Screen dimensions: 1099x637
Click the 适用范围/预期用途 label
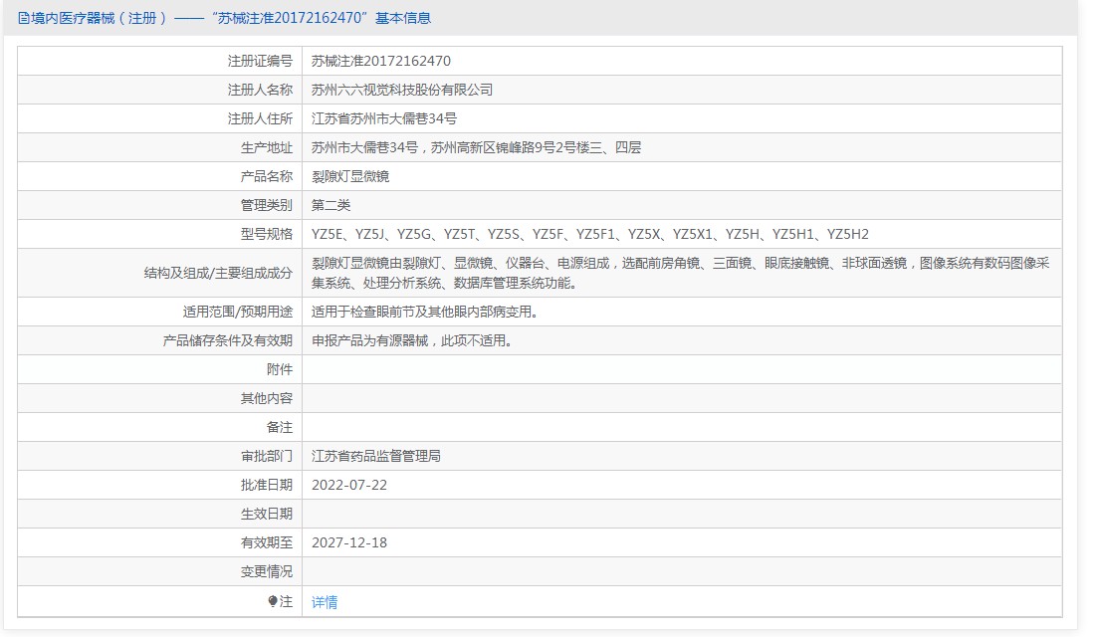tap(238, 312)
